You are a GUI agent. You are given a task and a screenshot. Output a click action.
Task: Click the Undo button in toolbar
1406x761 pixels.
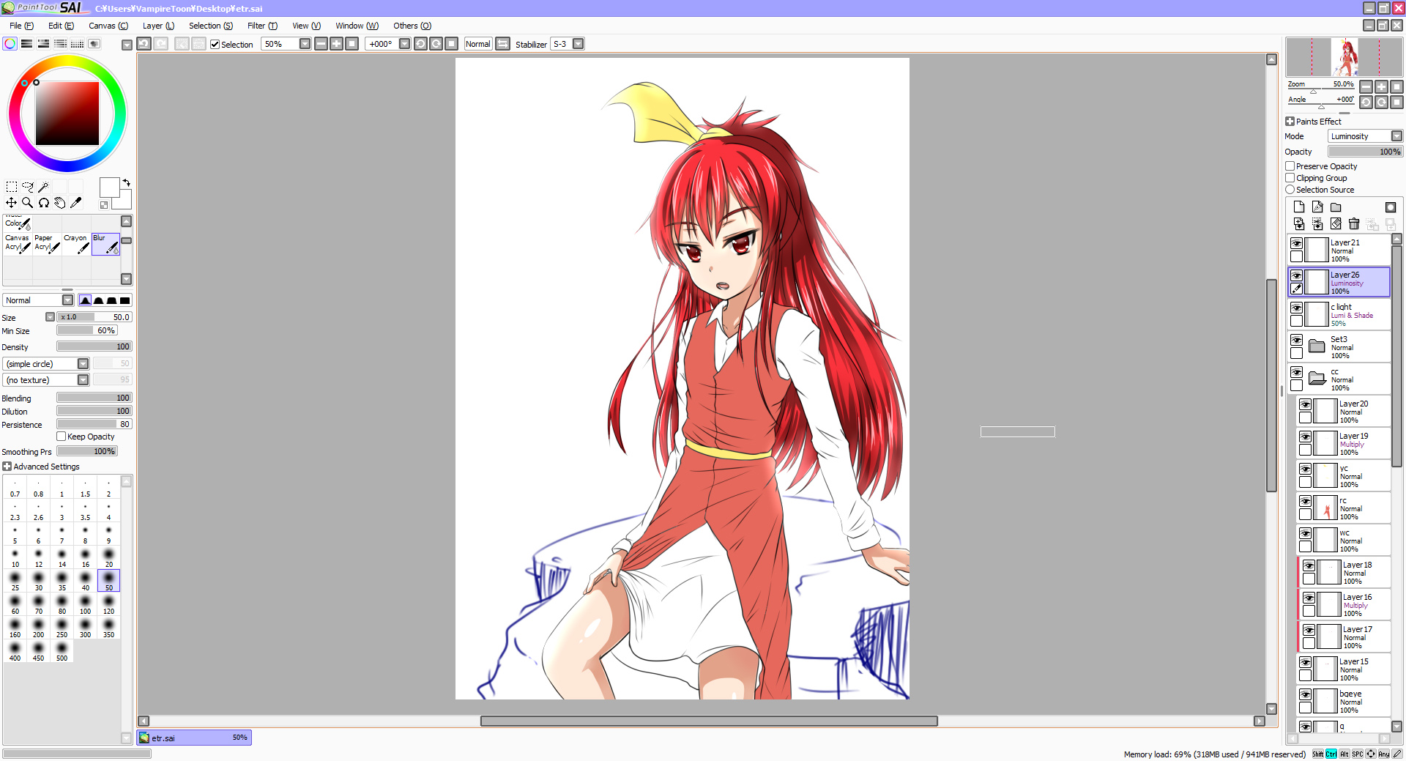pos(144,44)
